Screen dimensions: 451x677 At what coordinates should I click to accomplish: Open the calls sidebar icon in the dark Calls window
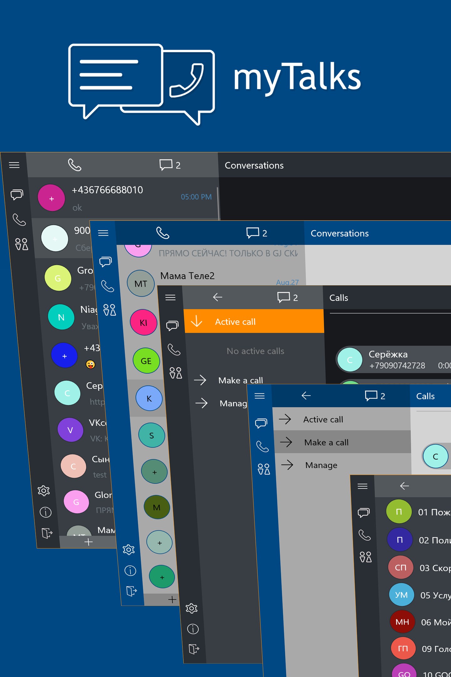(174, 349)
